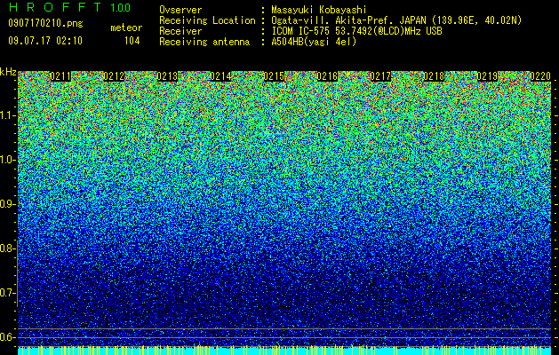Click the 0.8 kHz axis label
Image resolution: width=559 pixels, height=355 pixels.
tap(8, 248)
